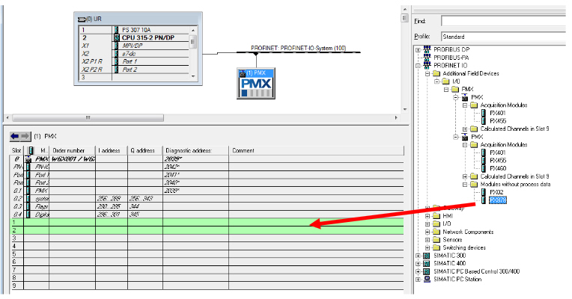Select green slot 1 row in table

coord(207,222)
